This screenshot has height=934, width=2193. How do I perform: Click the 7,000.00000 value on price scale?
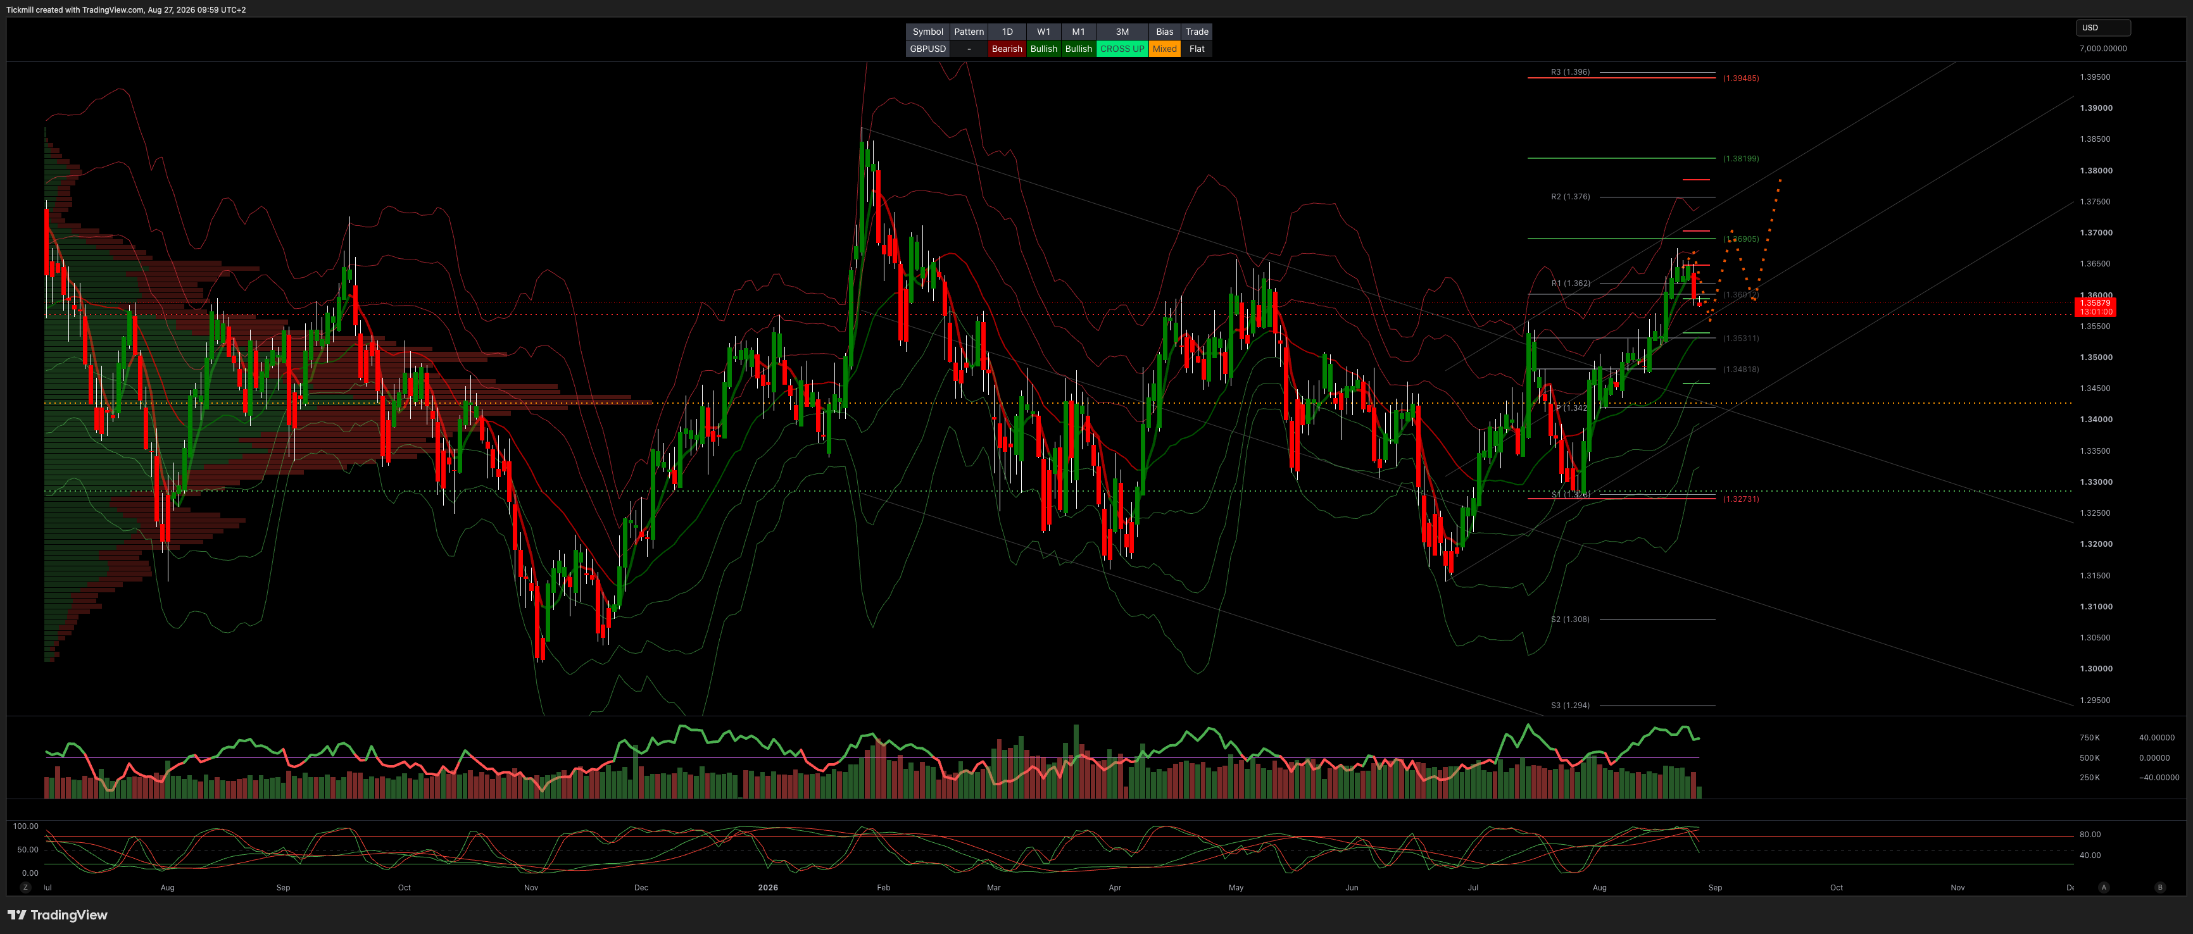tap(2102, 49)
